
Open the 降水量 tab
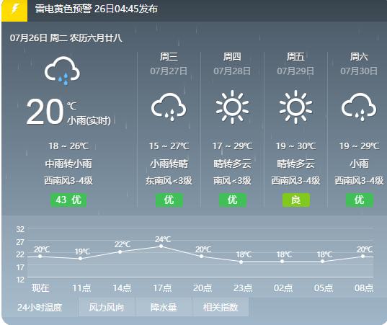coord(164,307)
